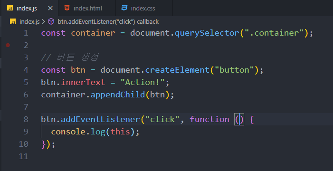Click console on line 9
The height and width of the screenshot is (171, 333).
(68, 132)
